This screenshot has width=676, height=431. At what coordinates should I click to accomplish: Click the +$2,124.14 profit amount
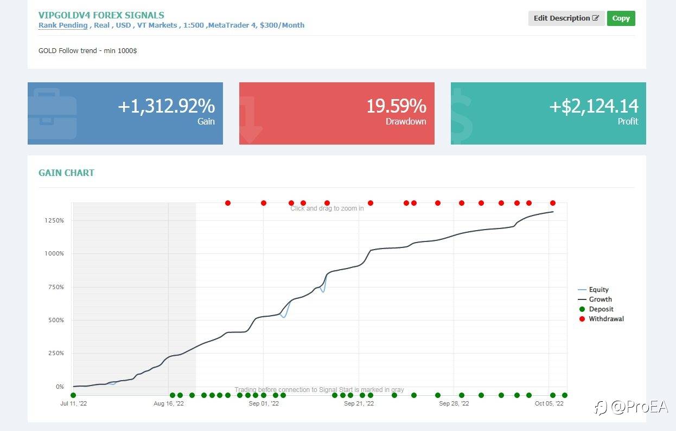coord(594,106)
